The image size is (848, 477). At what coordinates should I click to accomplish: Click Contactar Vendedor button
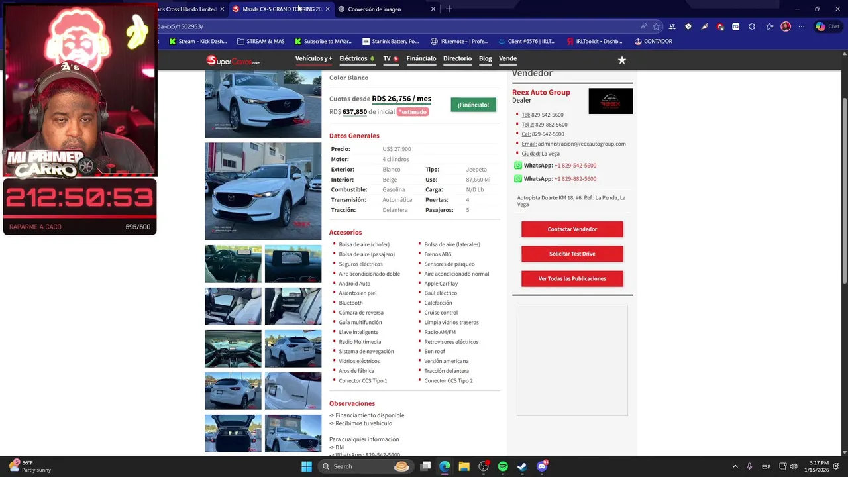click(572, 229)
